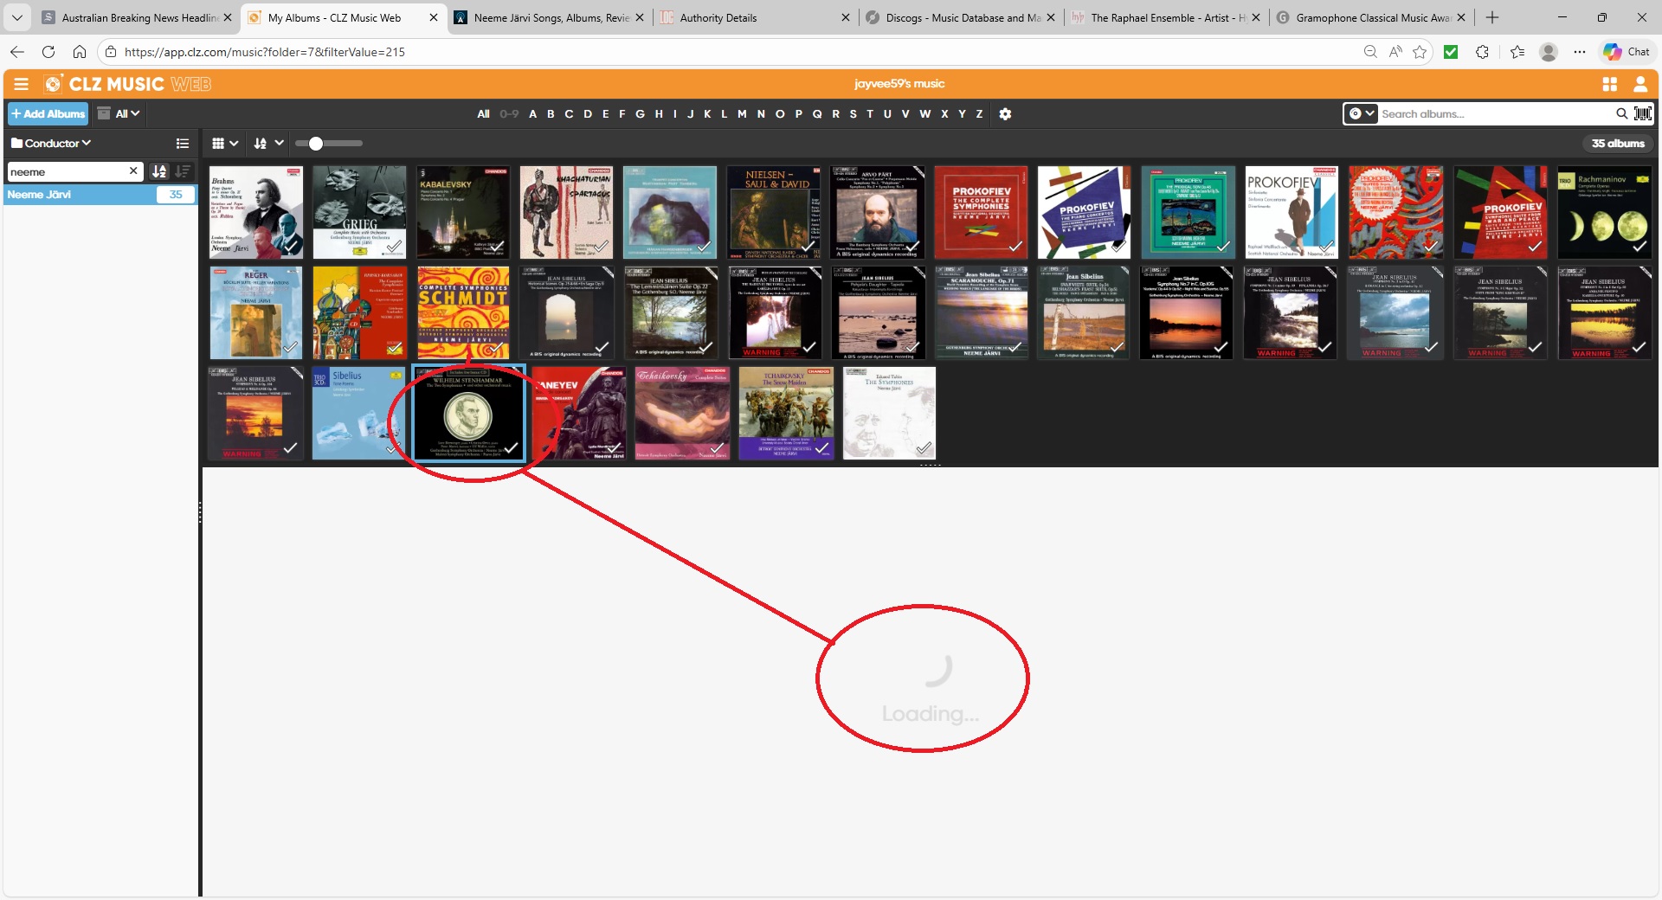Expand the Conductor folder dropdown
This screenshot has height=900, width=1662.
coord(52,144)
